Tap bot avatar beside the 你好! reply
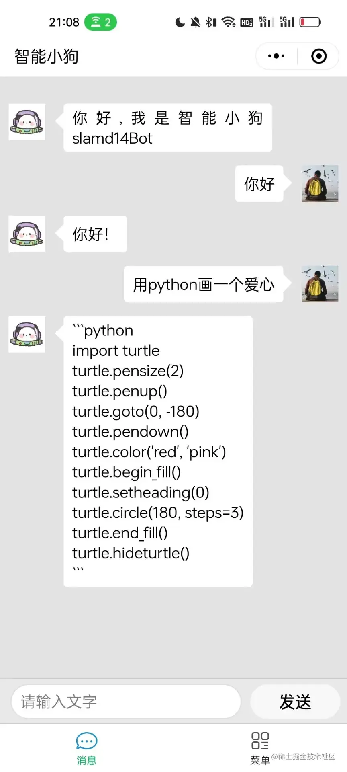 click(x=27, y=234)
